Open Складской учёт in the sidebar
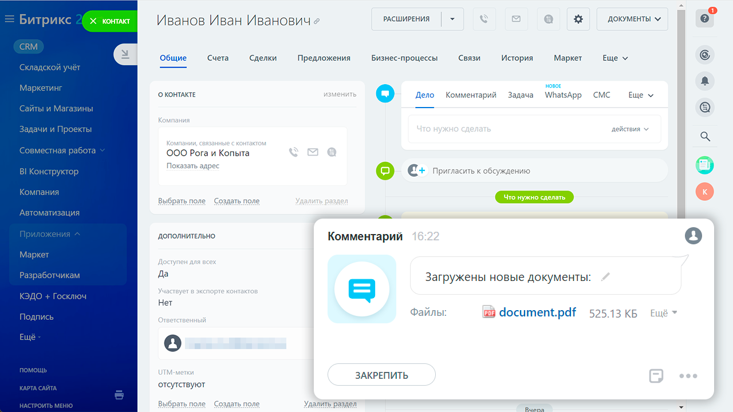 click(x=50, y=67)
